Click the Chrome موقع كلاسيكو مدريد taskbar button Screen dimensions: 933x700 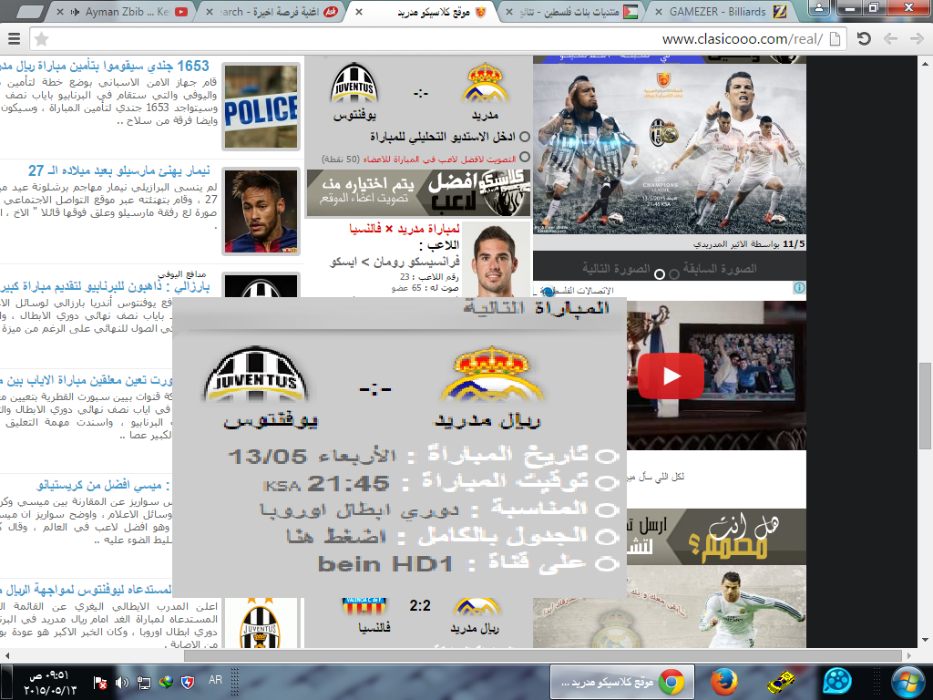pyautogui.click(x=622, y=682)
